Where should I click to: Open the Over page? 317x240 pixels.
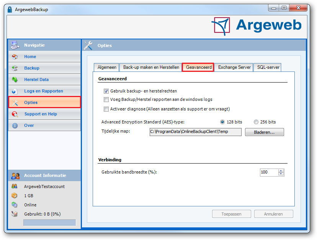44,126
